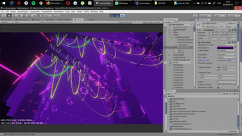242x136 pixels.
Task: Click the Field of View slider
Action: point(222,60)
